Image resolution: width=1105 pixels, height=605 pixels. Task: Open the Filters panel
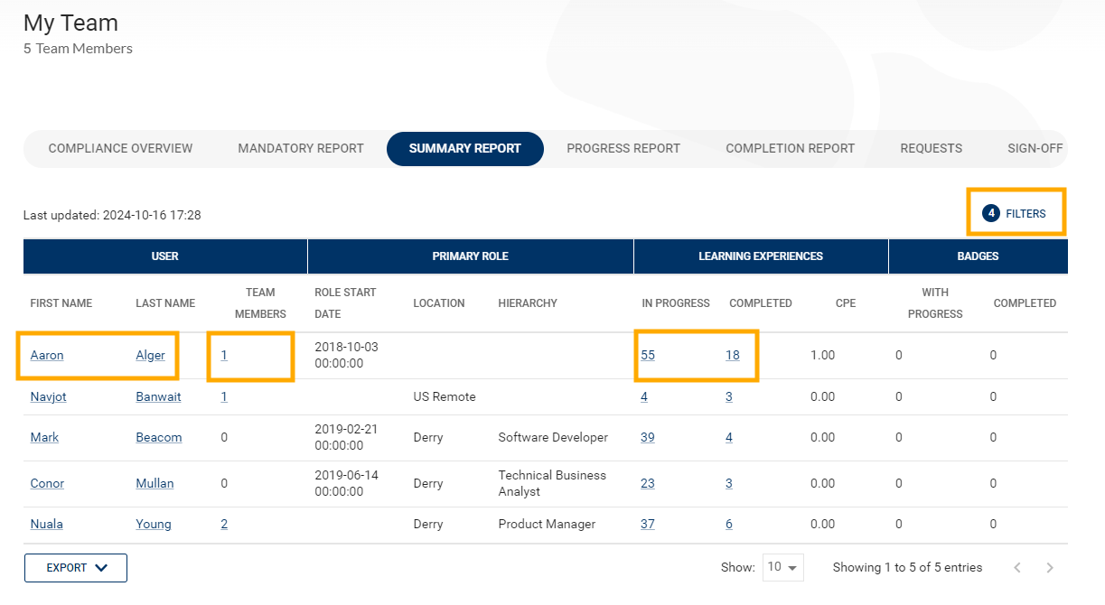[1016, 214]
